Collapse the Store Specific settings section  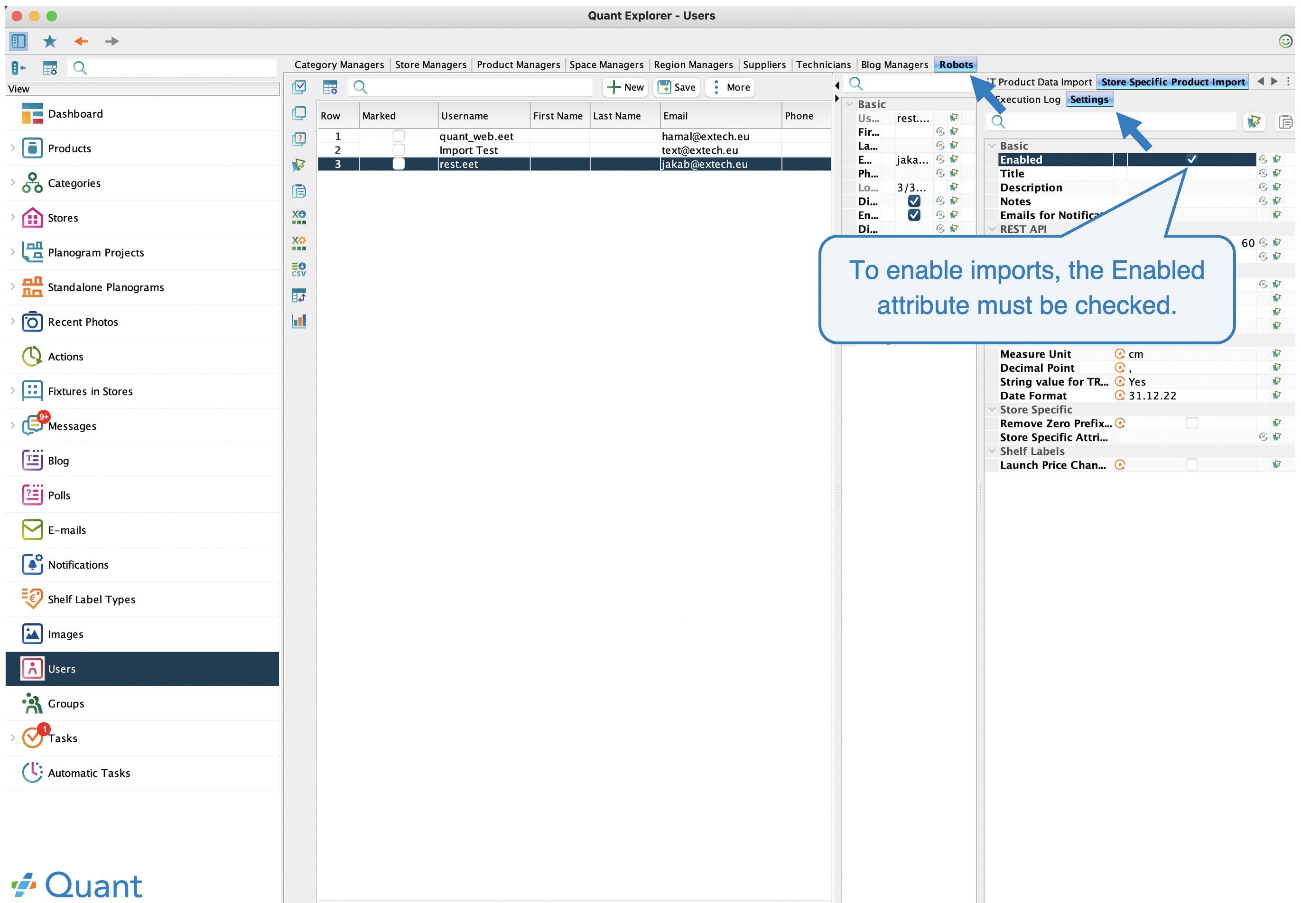coord(992,410)
